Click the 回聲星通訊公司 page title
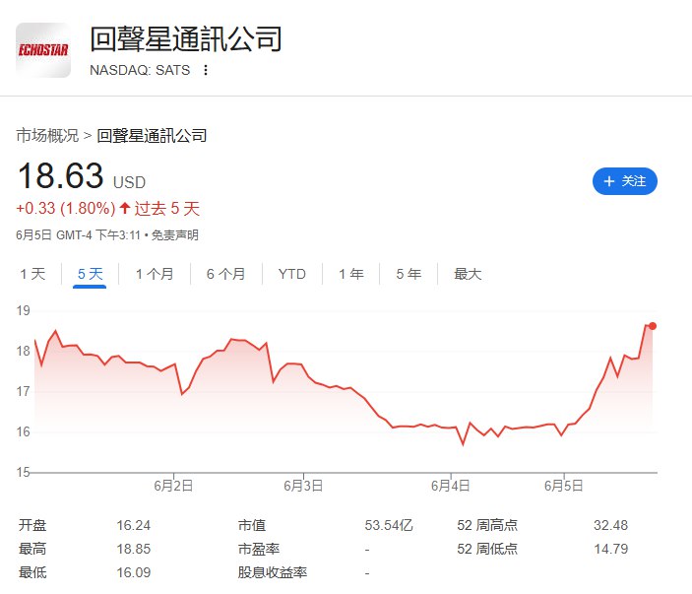Screen dimensions: 692x594 [x=186, y=39]
